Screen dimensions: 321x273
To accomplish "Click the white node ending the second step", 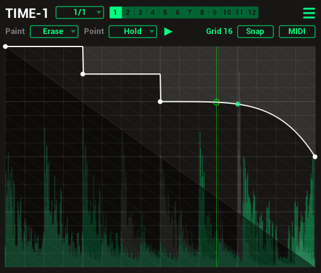I will click(160, 101).
